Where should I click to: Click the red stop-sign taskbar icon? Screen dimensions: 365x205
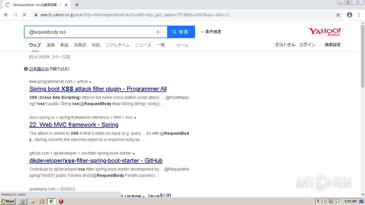coord(61,201)
